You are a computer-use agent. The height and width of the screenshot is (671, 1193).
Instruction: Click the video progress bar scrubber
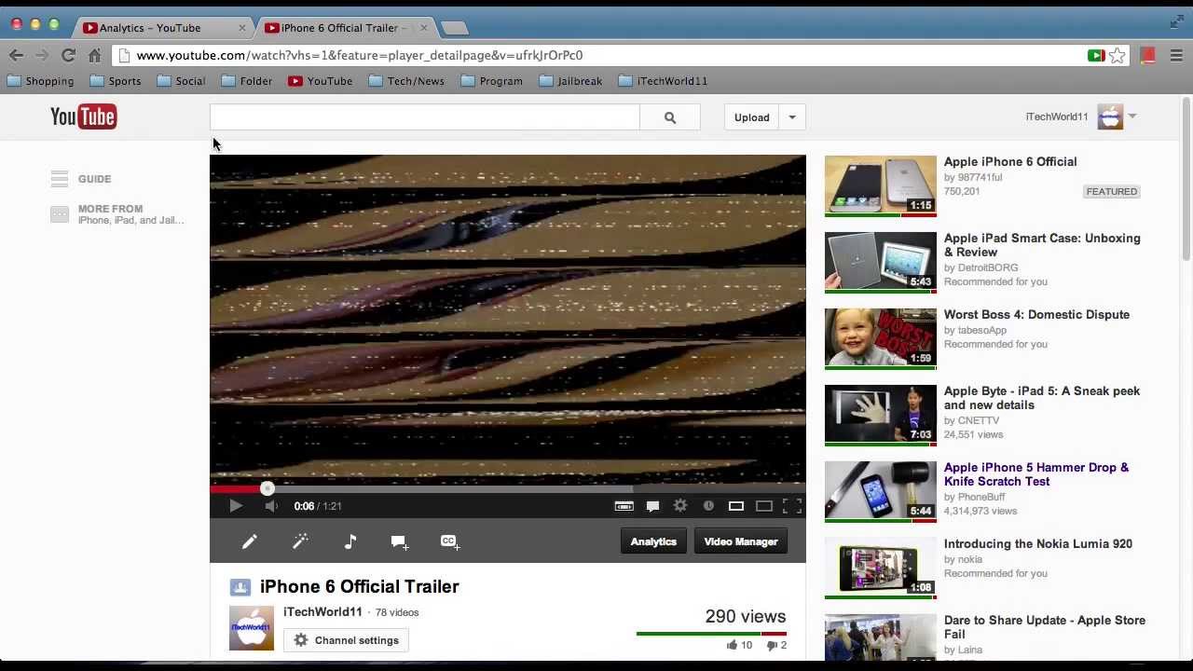pyautogui.click(x=267, y=488)
